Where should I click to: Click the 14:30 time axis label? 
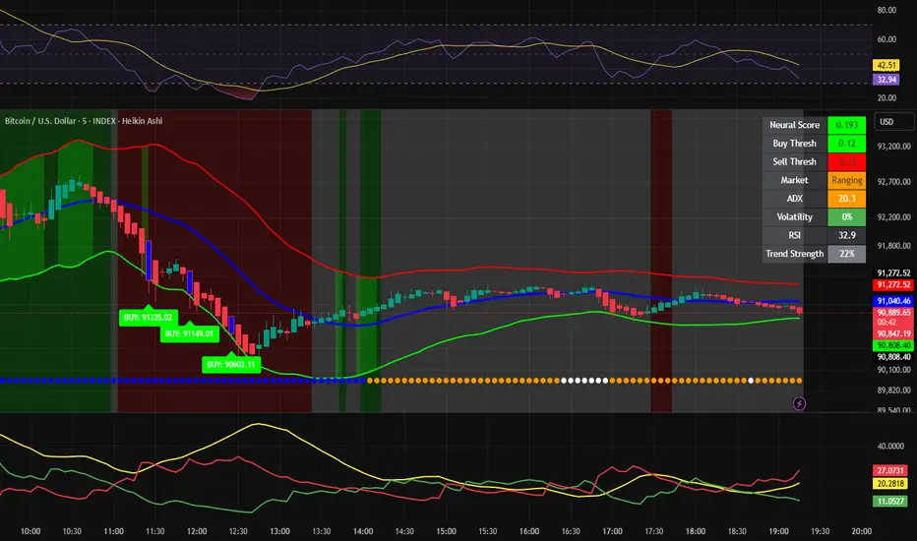404,531
